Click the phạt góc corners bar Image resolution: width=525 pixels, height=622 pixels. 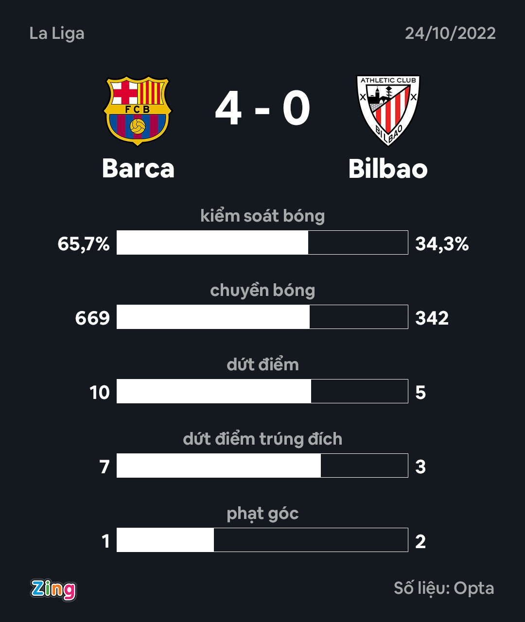click(262, 540)
